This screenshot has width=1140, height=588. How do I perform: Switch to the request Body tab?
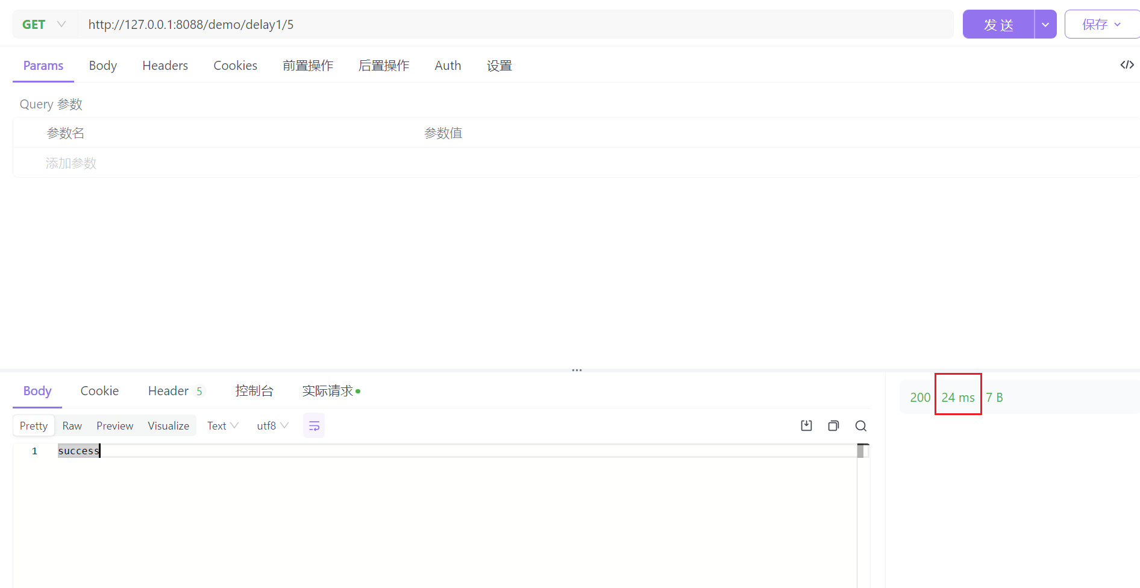[103, 66]
